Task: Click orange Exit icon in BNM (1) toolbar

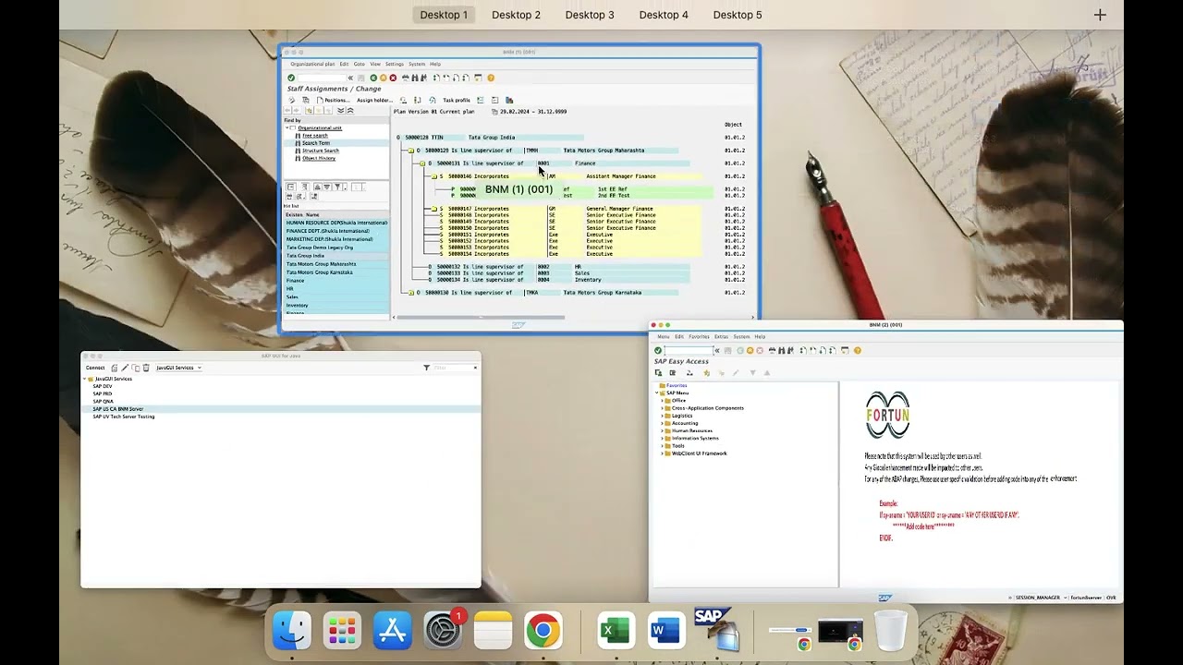Action: (384, 78)
